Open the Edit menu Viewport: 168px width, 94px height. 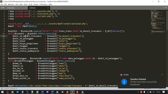[5, 4]
